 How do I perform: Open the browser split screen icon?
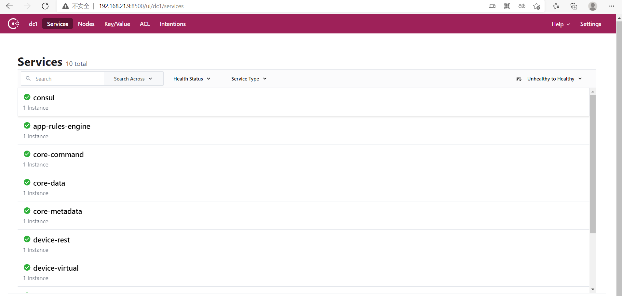click(x=492, y=6)
